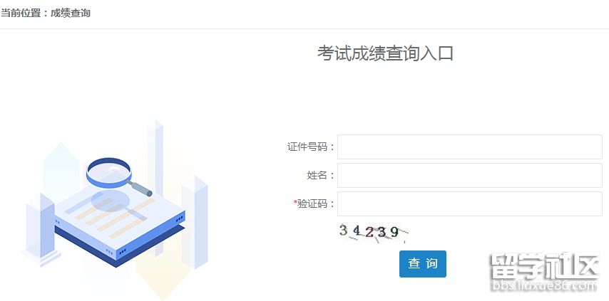Screen dimensions: 609x301
Task: Click the 考试成绩查询入口 heading
Action: 385,53
